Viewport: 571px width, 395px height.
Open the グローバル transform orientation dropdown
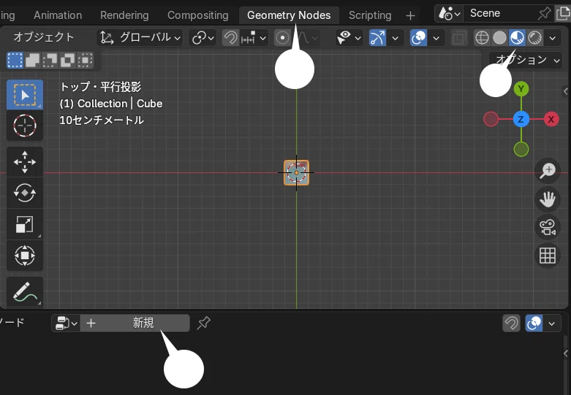coord(140,37)
